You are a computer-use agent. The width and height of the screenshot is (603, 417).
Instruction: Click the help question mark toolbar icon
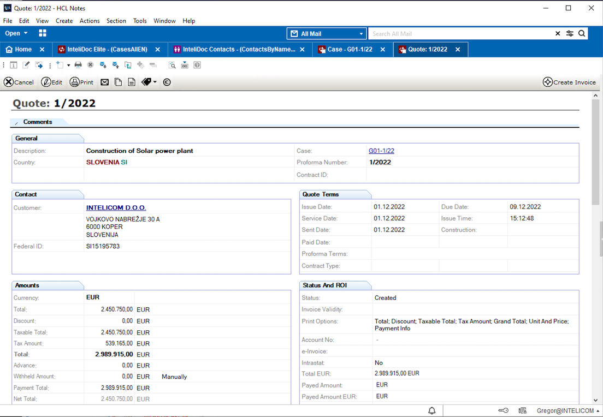[197, 65]
